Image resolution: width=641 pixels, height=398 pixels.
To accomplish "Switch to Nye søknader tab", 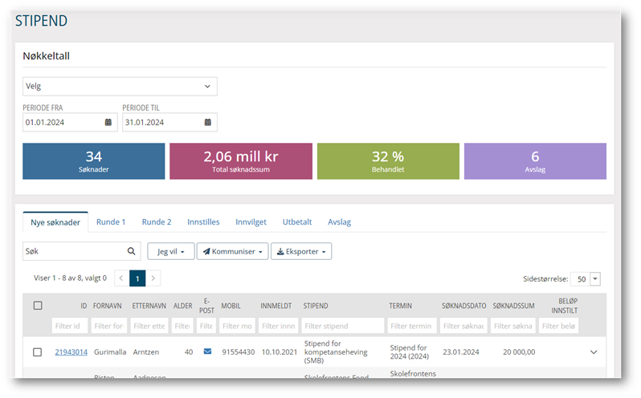I will click(55, 222).
